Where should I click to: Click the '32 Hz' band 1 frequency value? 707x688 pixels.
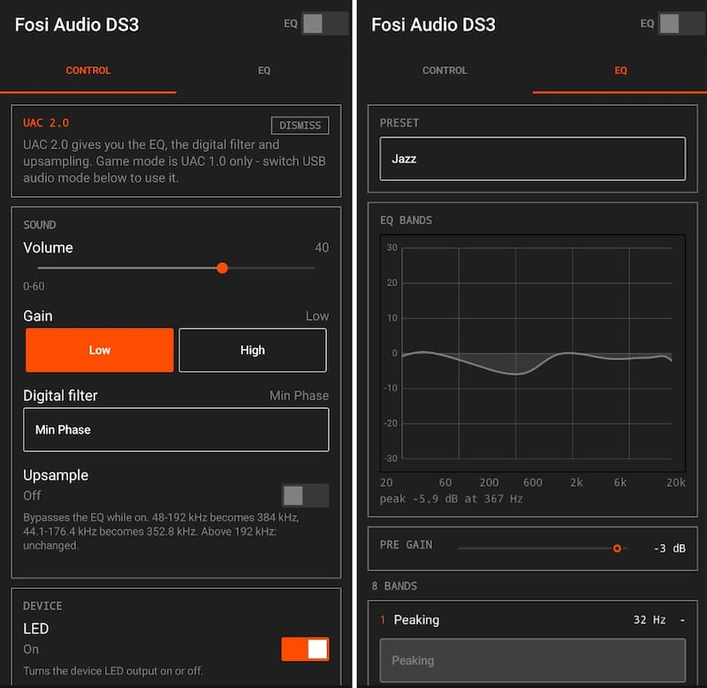coord(650,620)
